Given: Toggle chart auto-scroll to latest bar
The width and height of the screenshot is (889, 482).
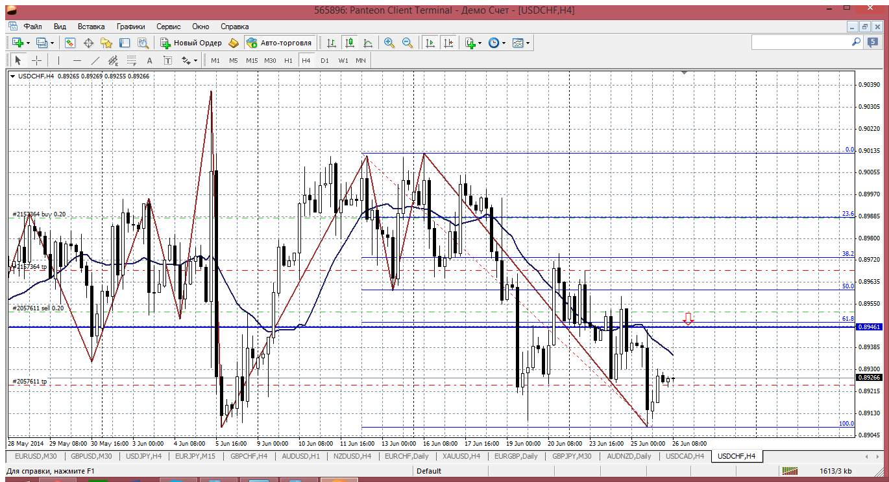Looking at the screenshot, I should tap(430, 43).
